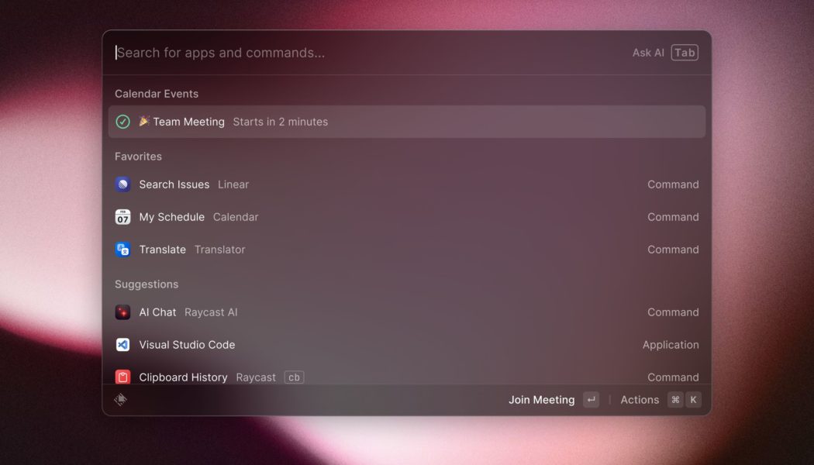Open the Translator icon beside Translate

123,250
